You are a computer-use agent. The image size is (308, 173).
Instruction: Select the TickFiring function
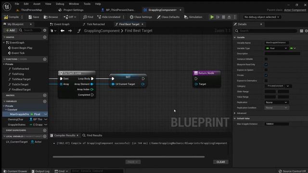coord(18,74)
